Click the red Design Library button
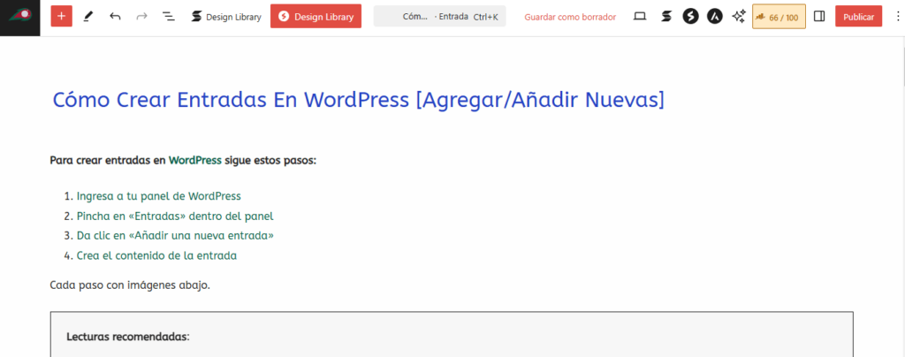 (x=316, y=17)
